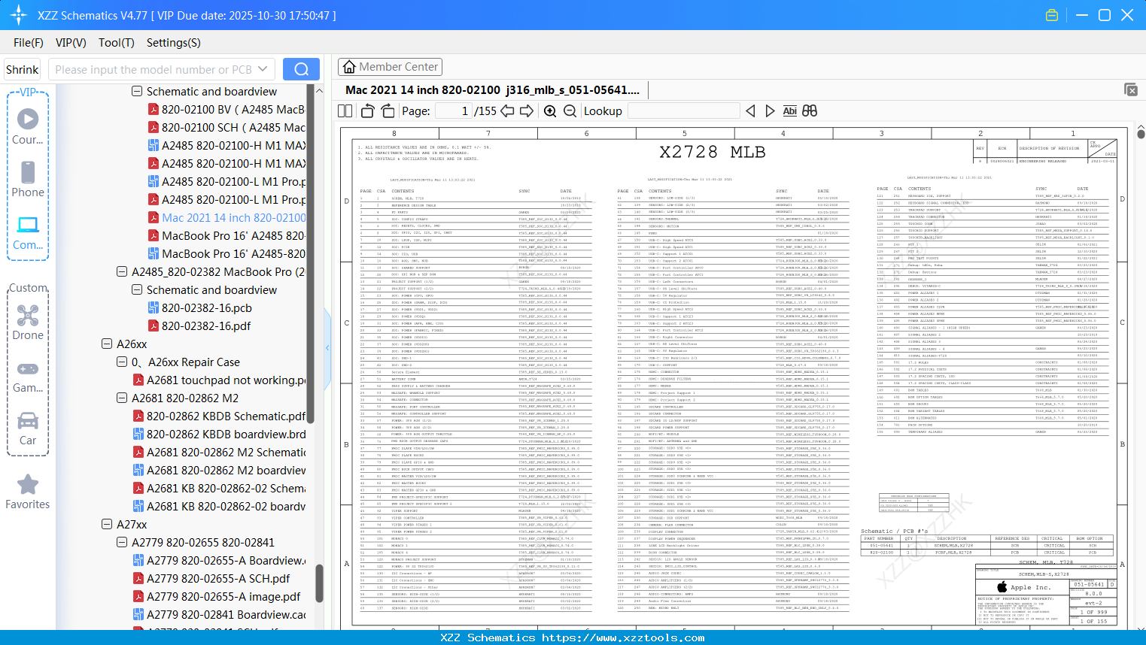Open A2779 820-02655-A image.pdf
Image resolution: width=1146 pixels, height=645 pixels.
pyautogui.click(x=217, y=597)
